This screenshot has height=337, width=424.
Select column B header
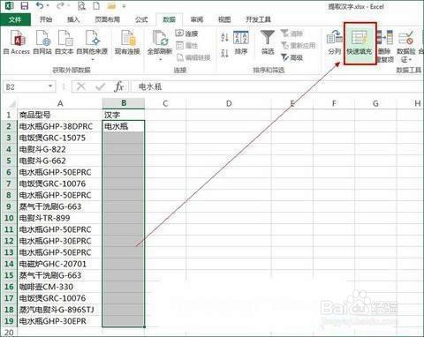click(x=124, y=103)
